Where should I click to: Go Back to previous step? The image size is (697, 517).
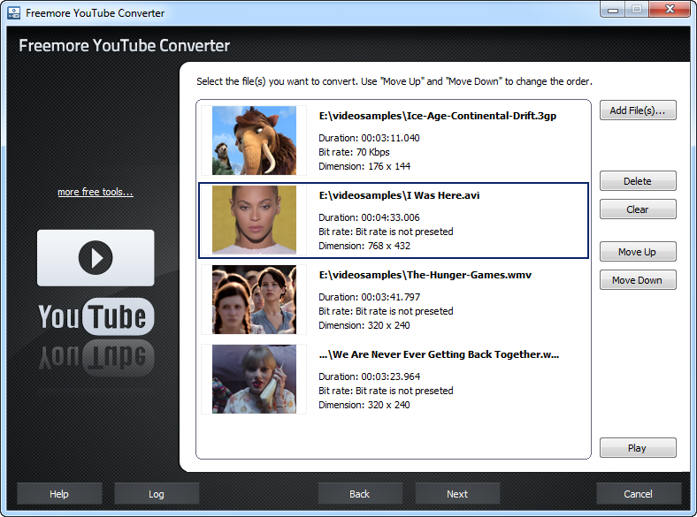pos(360,494)
